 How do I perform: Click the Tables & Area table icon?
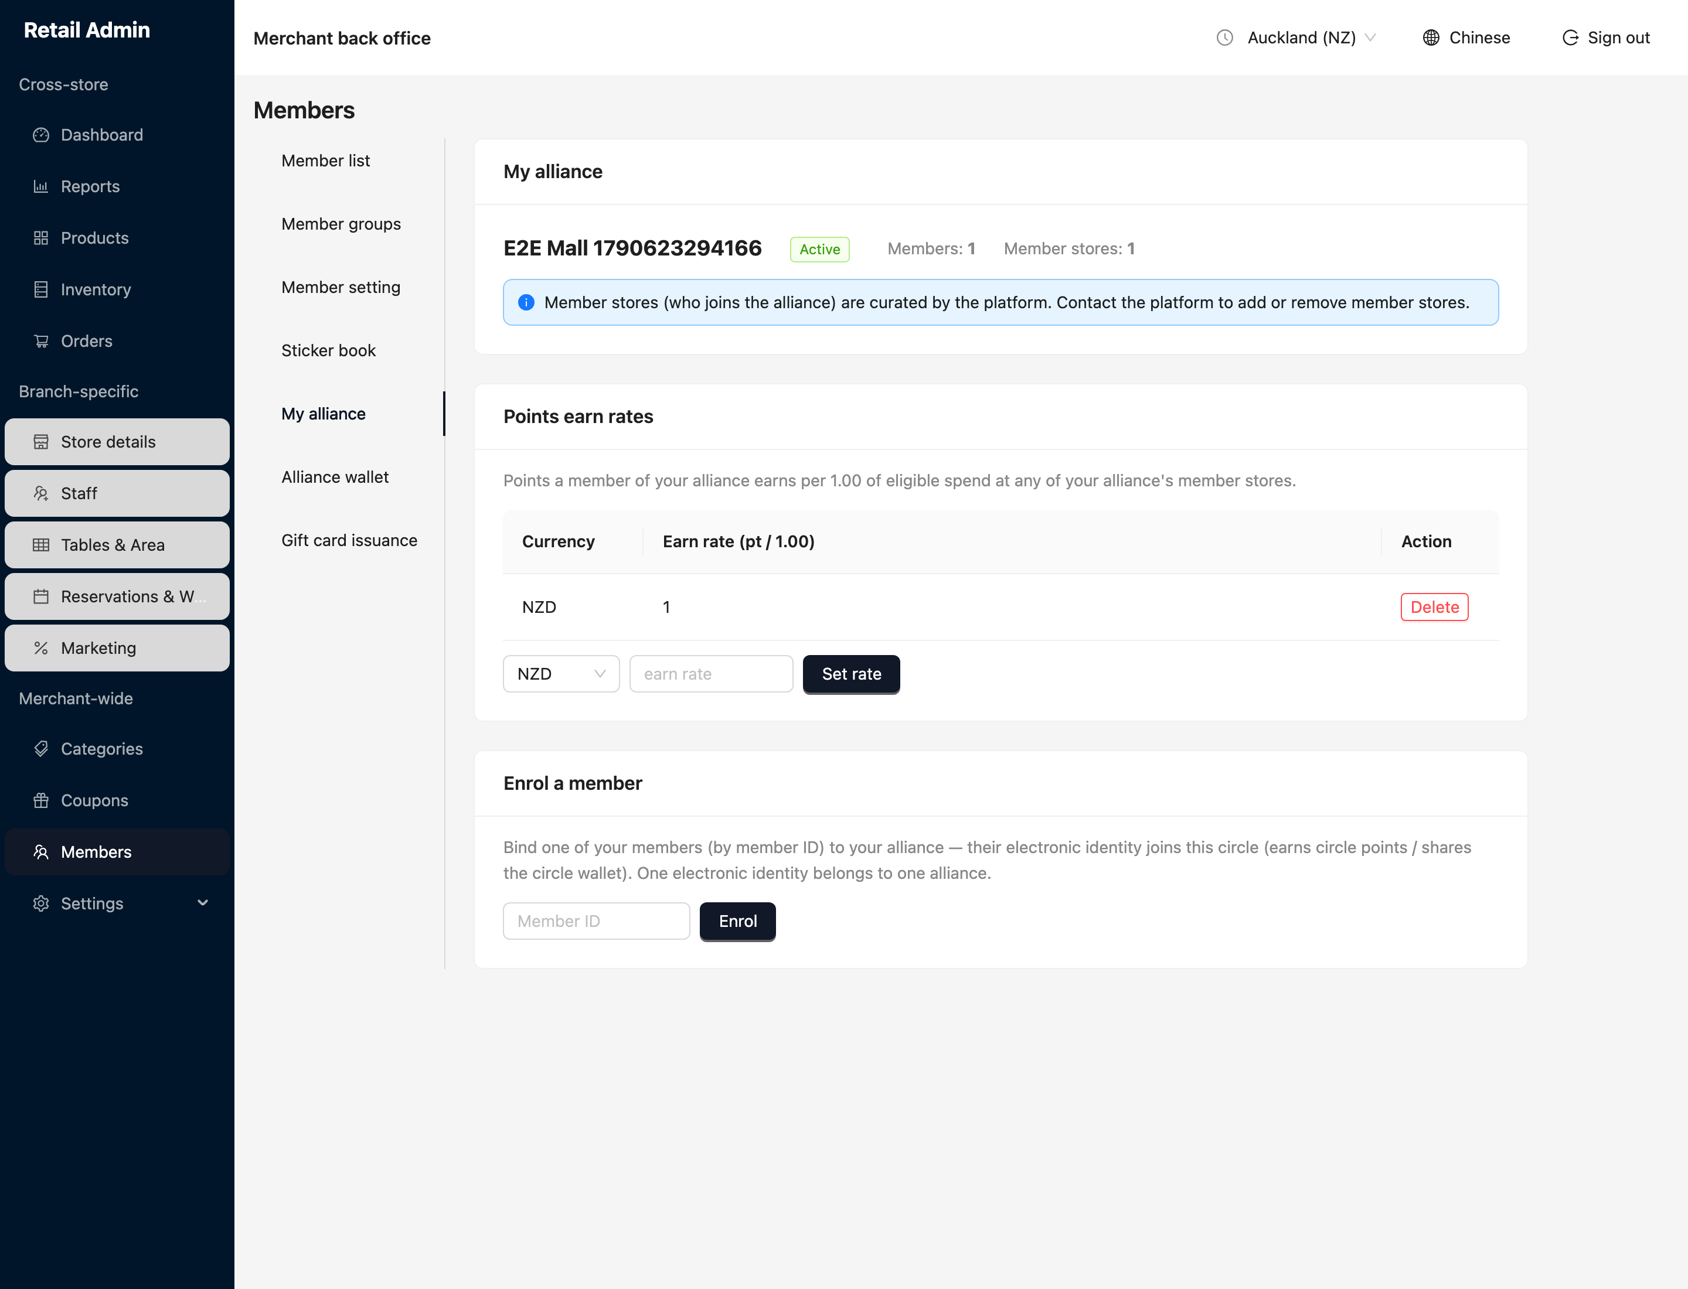pyautogui.click(x=40, y=545)
